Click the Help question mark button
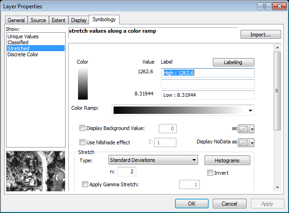 coord(264,6)
